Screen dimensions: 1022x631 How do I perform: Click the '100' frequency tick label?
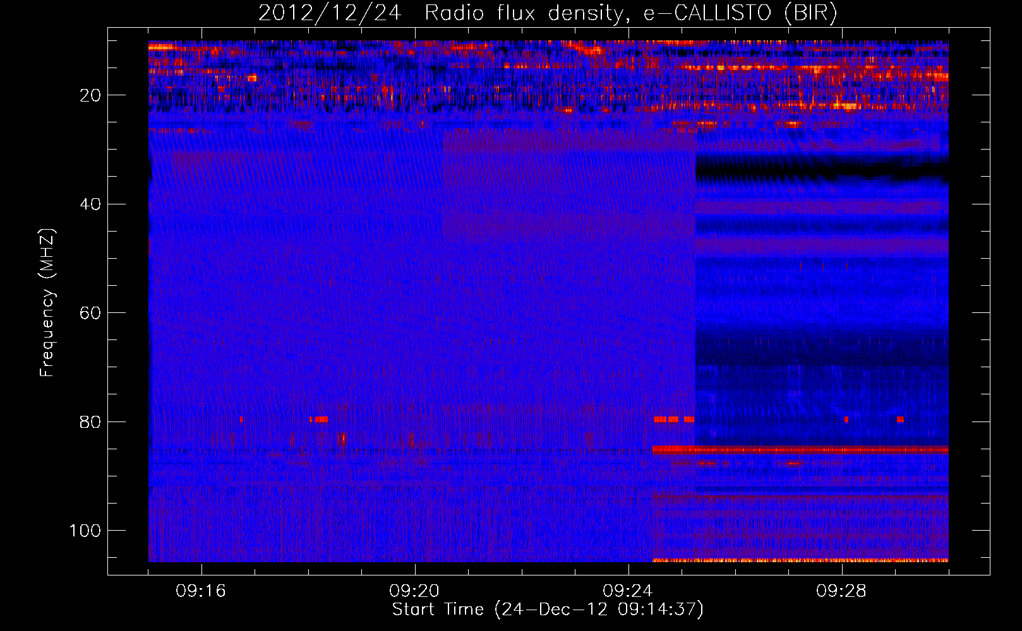point(85,531)
